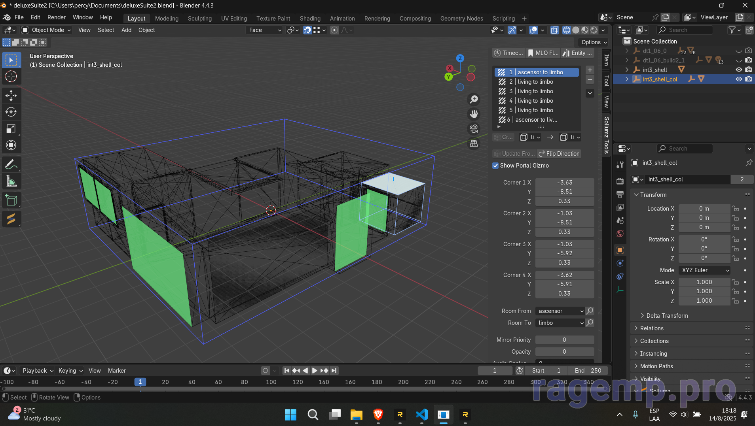Viewport: 755px width, 426px height.
Task: Pin the int3_shell_col properties panel
Action: [x=748, y=163]
